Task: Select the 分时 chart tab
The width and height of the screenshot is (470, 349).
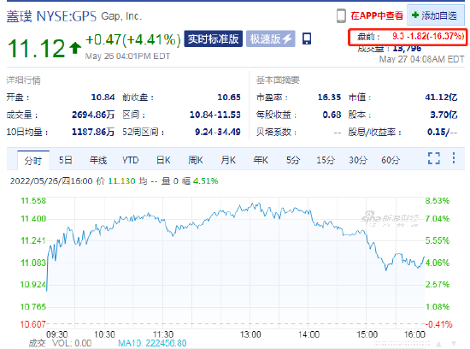Action: tap(33, 161)
